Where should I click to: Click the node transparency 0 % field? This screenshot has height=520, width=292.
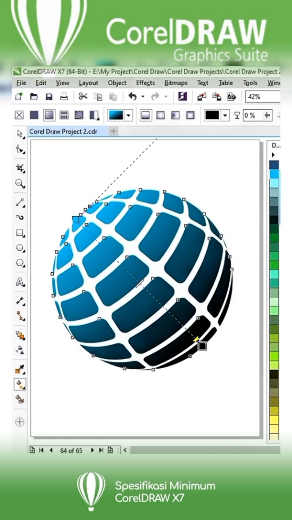coord(257,116)
